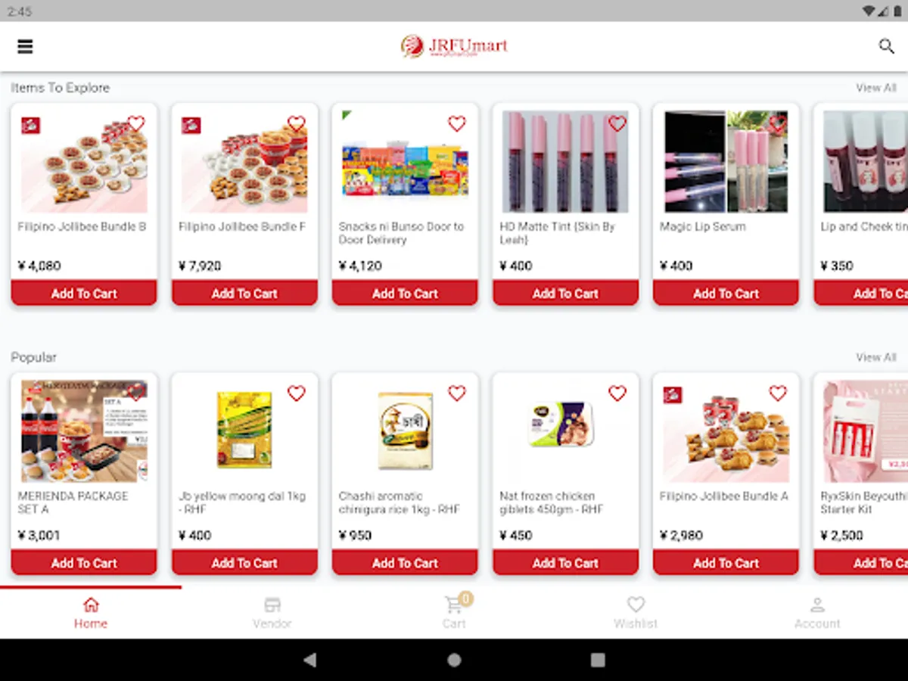Add Snacks ni Bunso to cart
Screen dimensions: 908x681
[405, 293]
